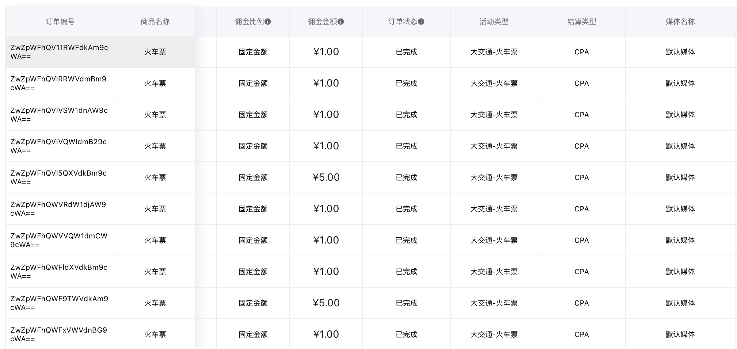Click info icon beside 订单状态 header
This screenshot has width=737, height=349.
(x=421, y=22)
